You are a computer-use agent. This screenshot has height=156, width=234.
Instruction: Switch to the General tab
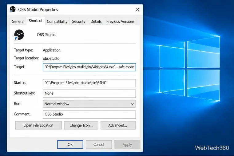point(18,22)
